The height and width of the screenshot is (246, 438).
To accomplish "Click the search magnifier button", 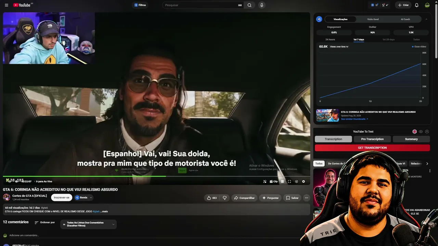I will point(249,5).
